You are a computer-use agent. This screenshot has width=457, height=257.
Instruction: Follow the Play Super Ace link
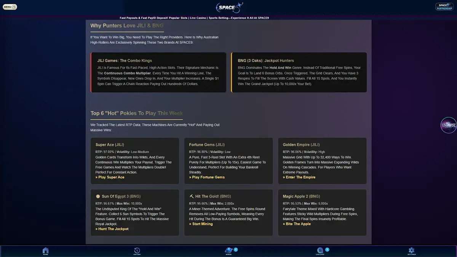110,177
